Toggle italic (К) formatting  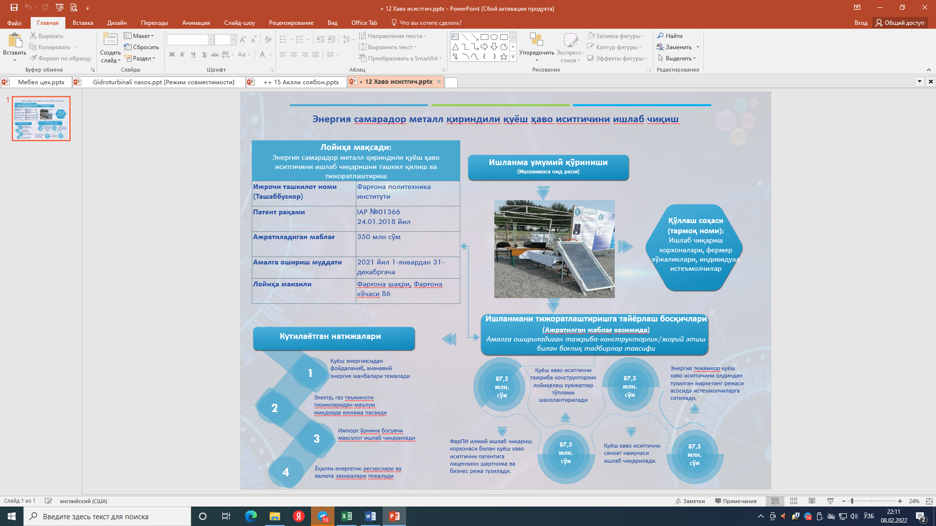[x=182, y=55]
